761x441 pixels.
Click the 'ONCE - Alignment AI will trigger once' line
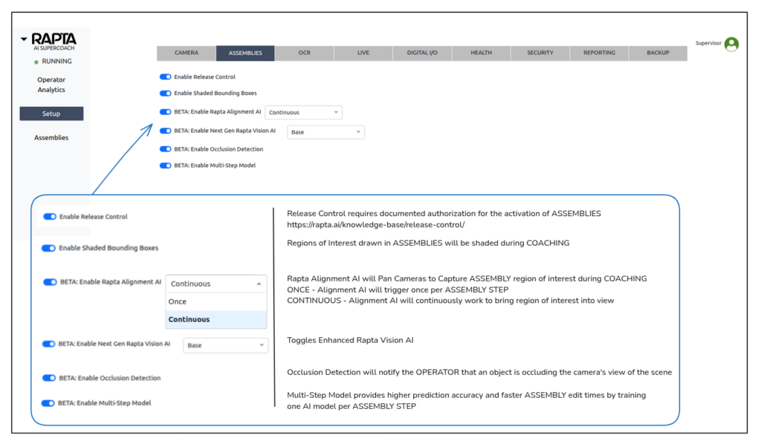pyautogui.click(x=398, y=290)
